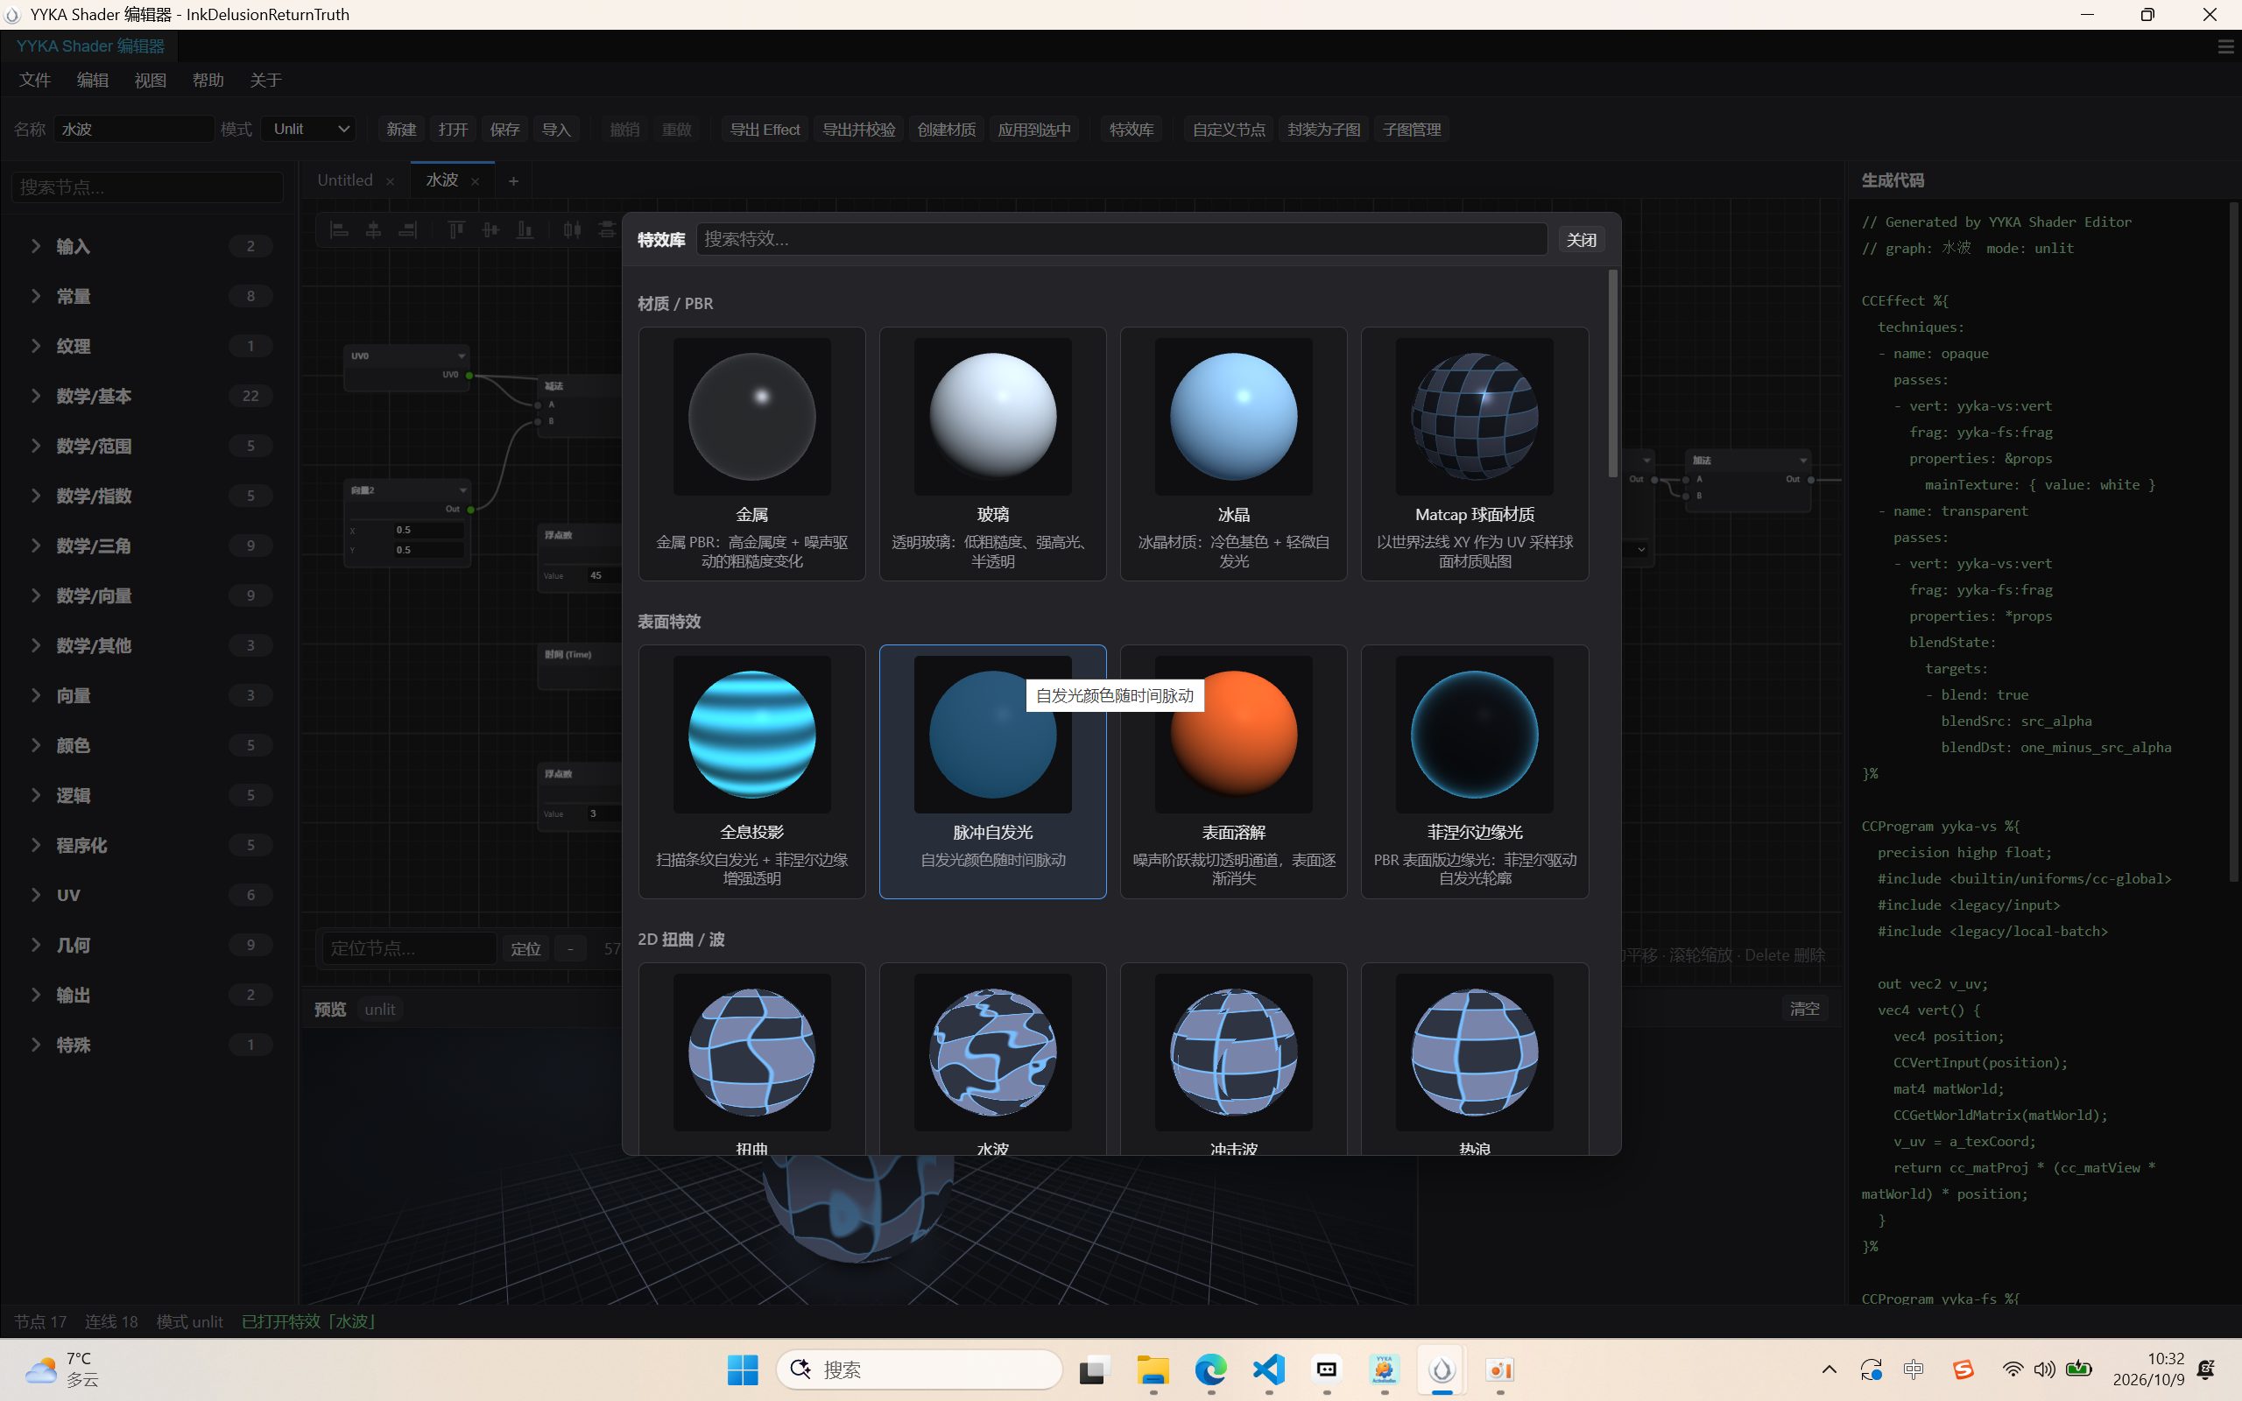Open Microsoft Edge from the taskbar
The height and width of the screenshot is (1401, 2242).
coord(1211,1369)
